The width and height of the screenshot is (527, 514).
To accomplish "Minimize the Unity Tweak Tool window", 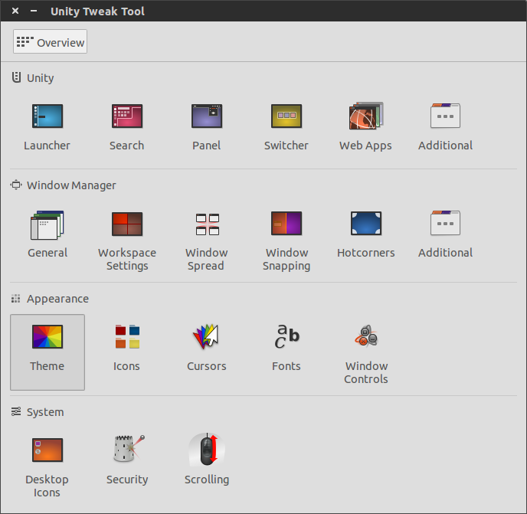I will (x=34, y=11).
